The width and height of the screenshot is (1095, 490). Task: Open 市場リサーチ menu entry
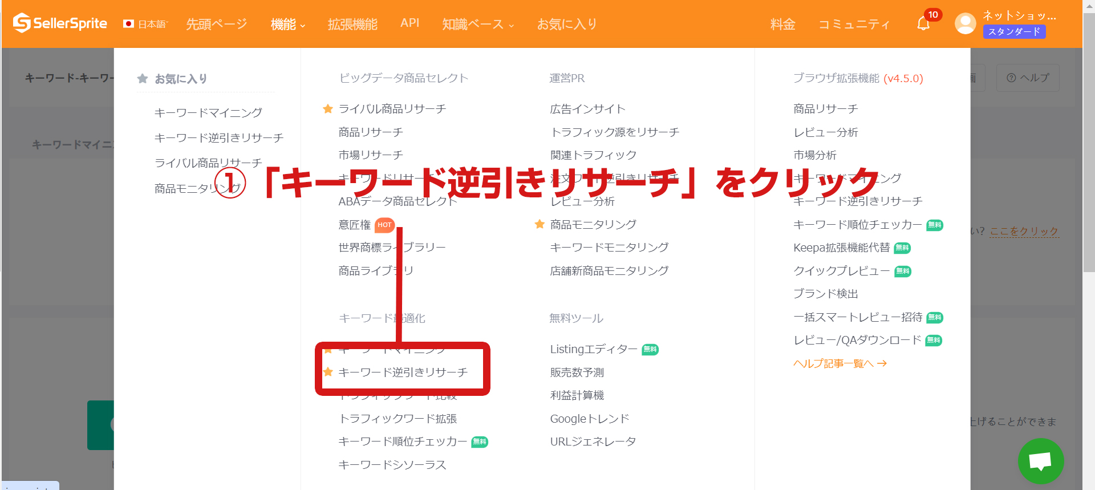[371, 155]
